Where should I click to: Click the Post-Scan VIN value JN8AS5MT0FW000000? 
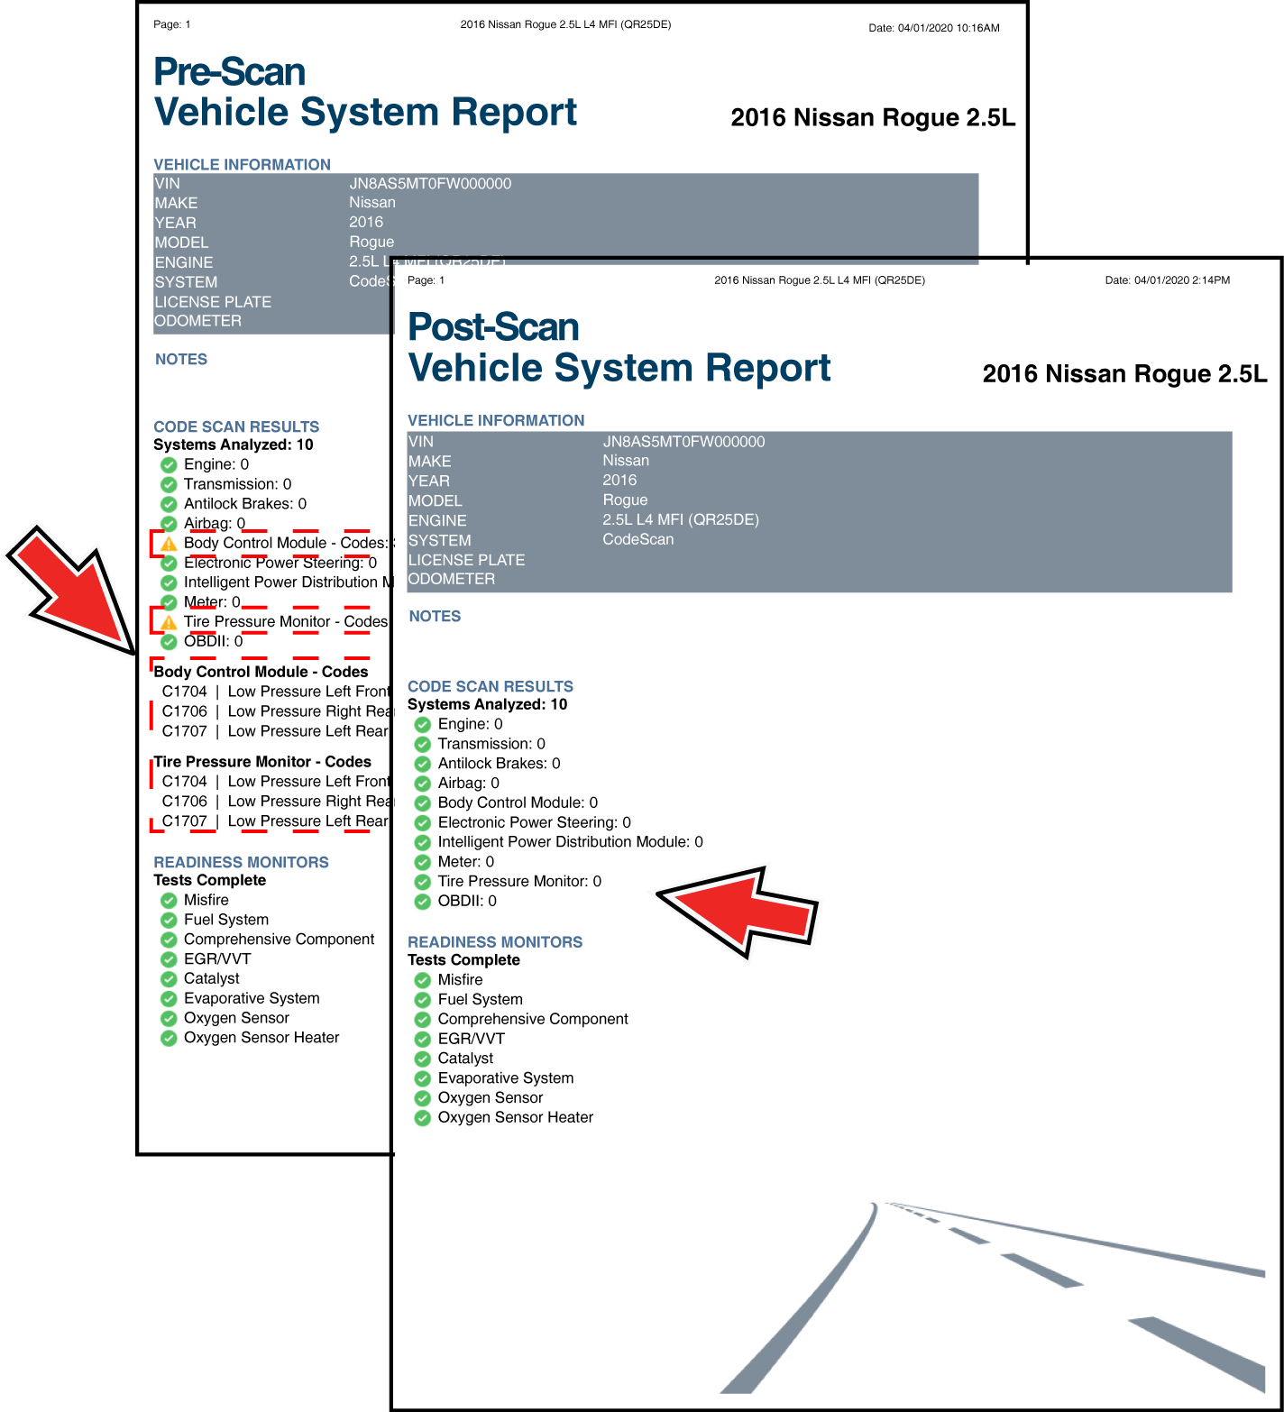pos(683,442)
